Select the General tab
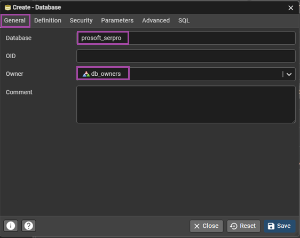Screen dimensions: 300x238 15,20
